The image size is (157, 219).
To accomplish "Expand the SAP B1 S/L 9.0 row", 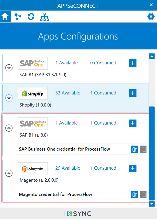I will [x=9, y=68].
